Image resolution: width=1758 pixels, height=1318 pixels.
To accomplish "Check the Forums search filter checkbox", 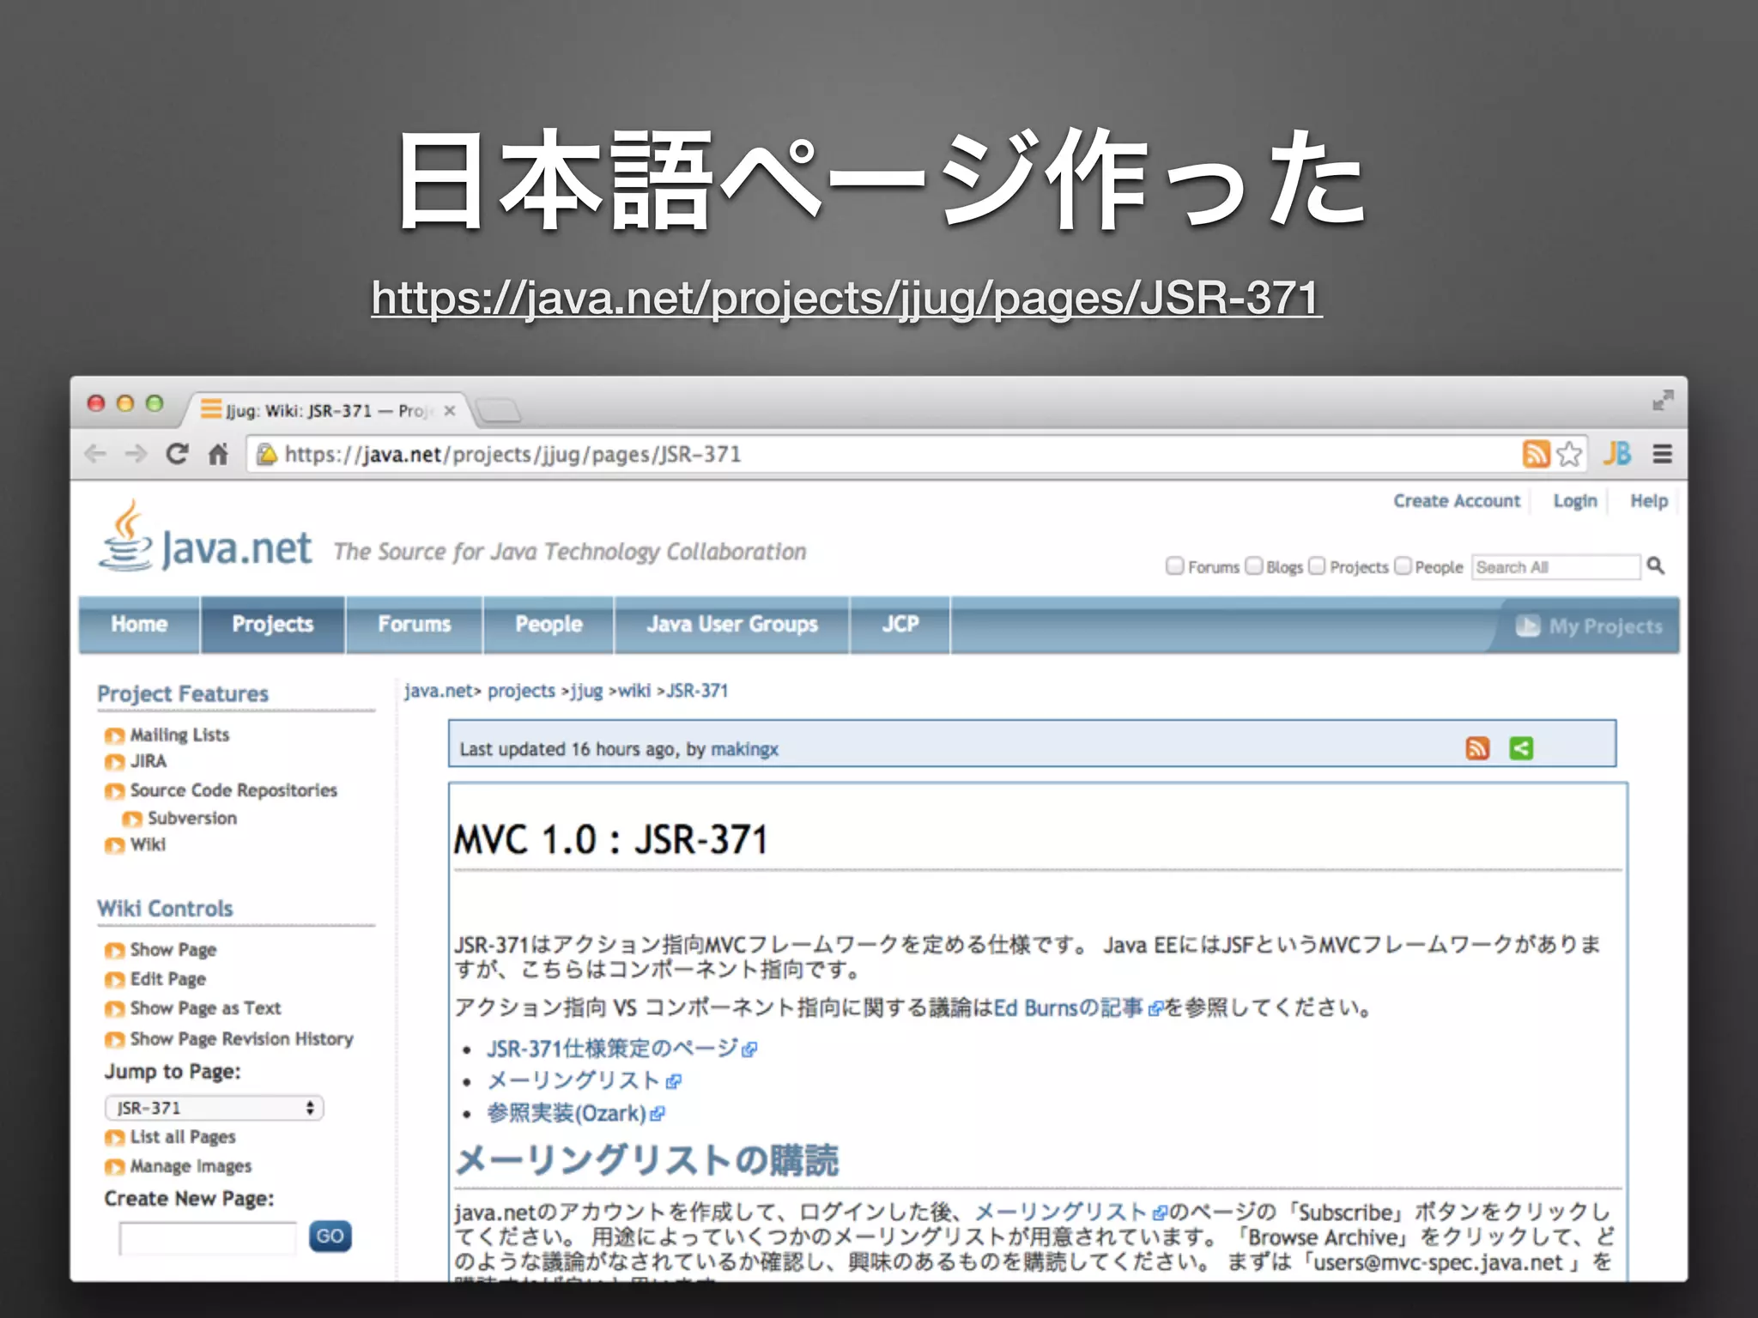I will [1174, 565].
